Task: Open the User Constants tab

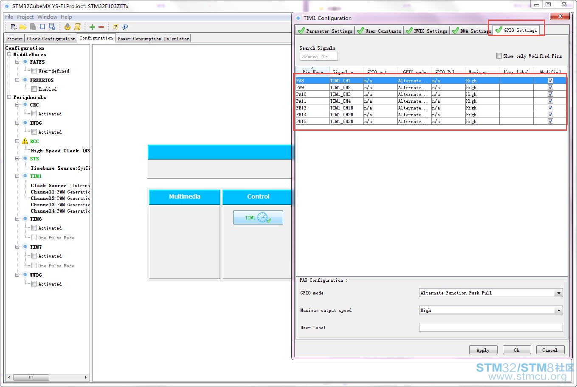Action: click(x=379, y=31)
